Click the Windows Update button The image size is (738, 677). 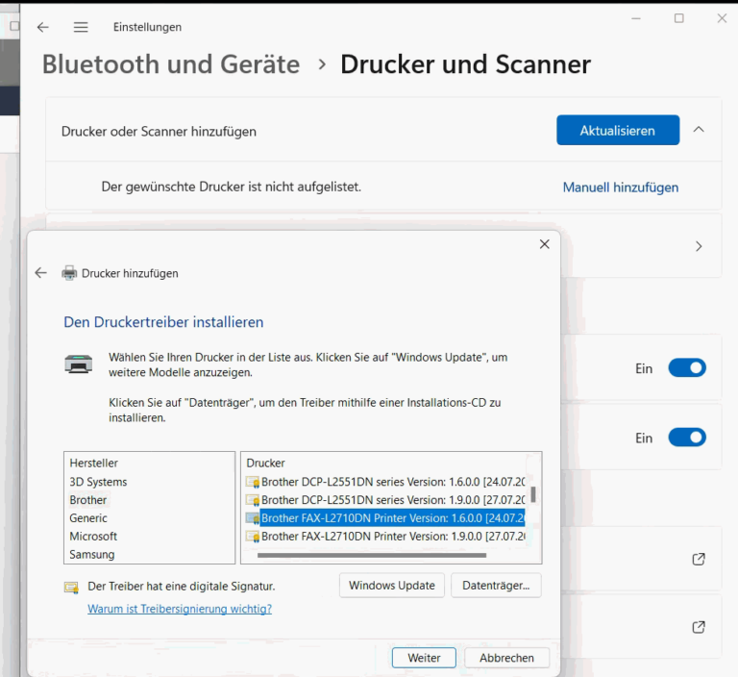[392, 586]
